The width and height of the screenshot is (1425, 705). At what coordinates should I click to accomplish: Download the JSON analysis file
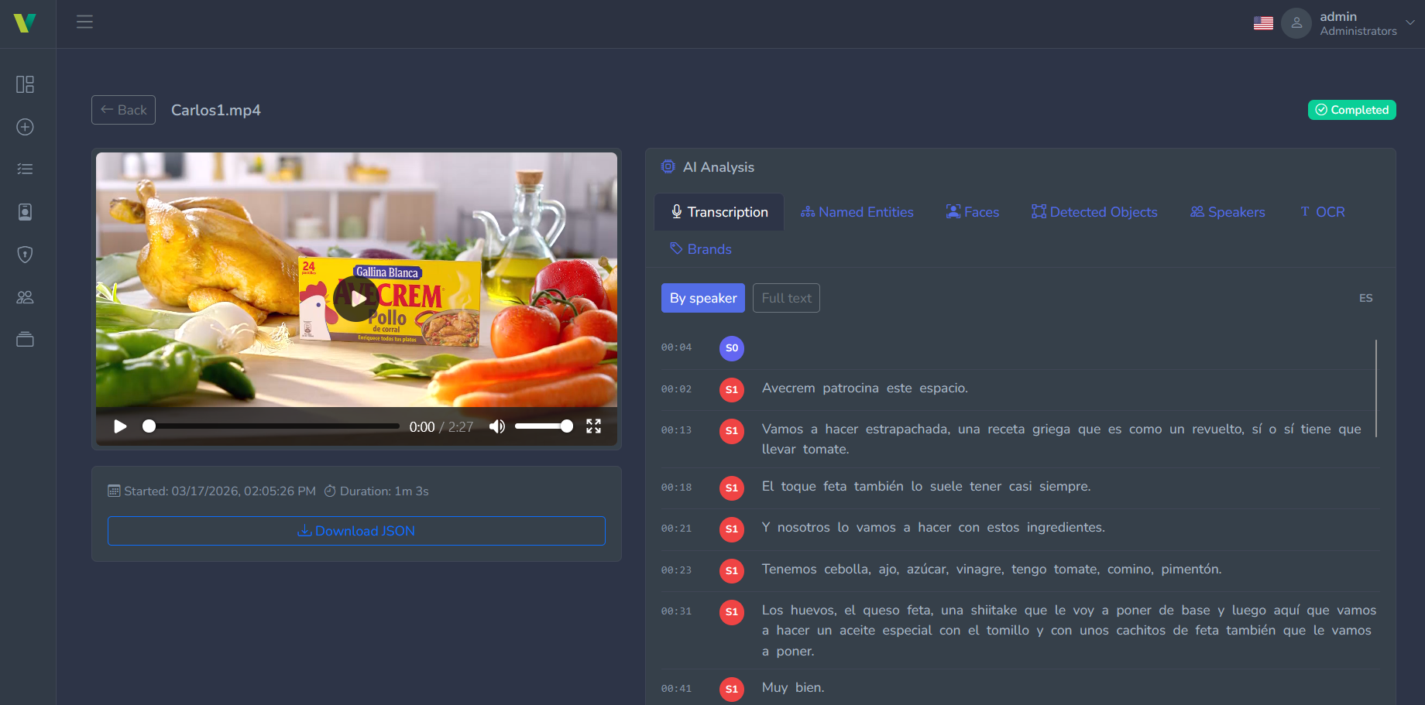point(356,531)
